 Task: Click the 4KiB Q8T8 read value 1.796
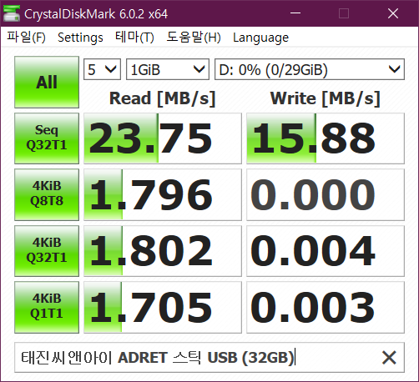[x=163, y=194]
